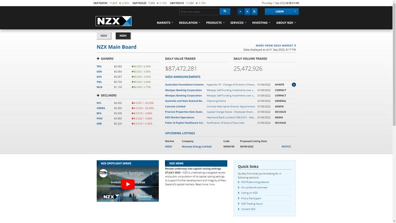
Task: Open MORE FROM NZSX MARKET link
Action: pos(276,45)
